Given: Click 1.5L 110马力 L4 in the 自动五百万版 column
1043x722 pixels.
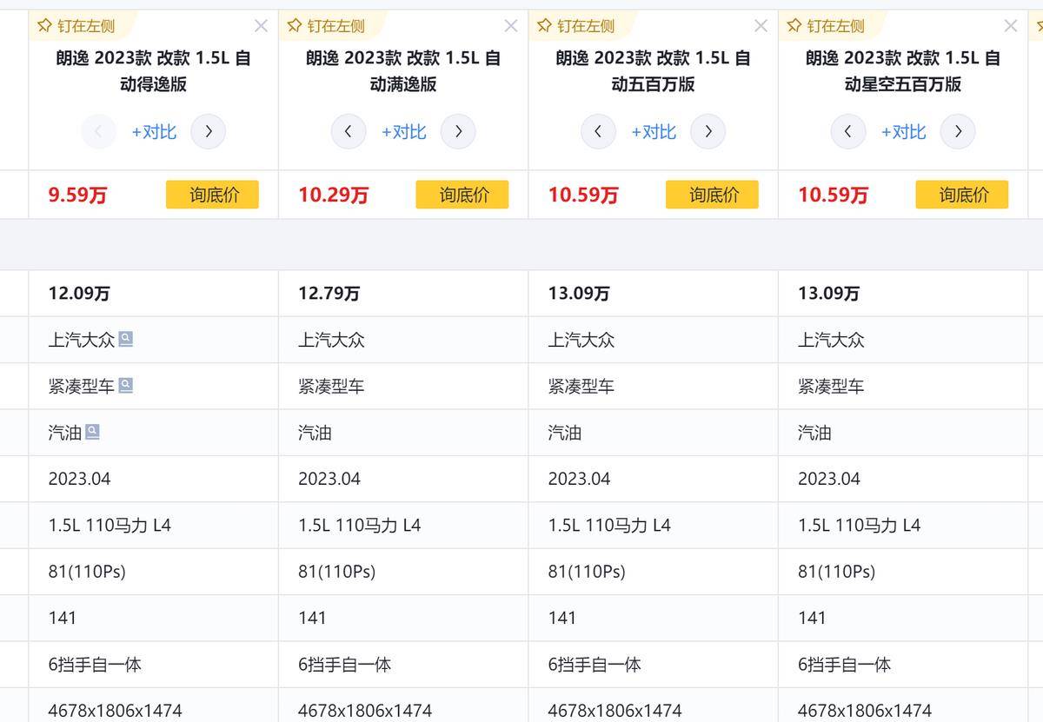Looking at the screenshot, I should click(x=609, y=525).
